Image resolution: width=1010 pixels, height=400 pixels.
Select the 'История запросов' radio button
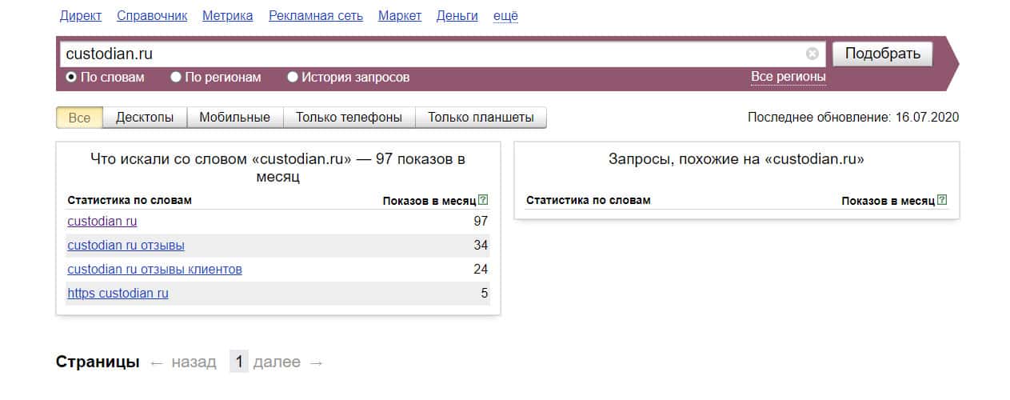[293, 78]
